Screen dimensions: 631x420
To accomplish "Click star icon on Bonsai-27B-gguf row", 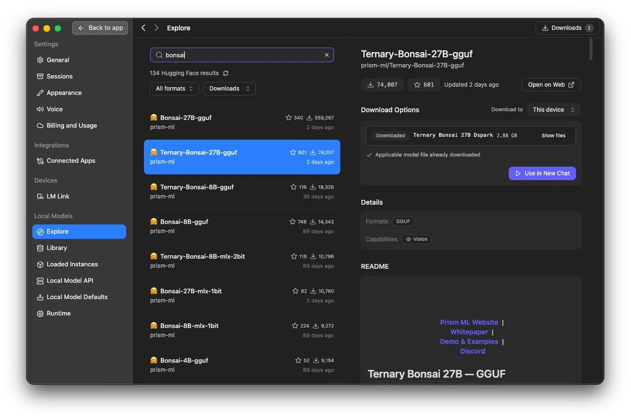I will tap(289, 118).
